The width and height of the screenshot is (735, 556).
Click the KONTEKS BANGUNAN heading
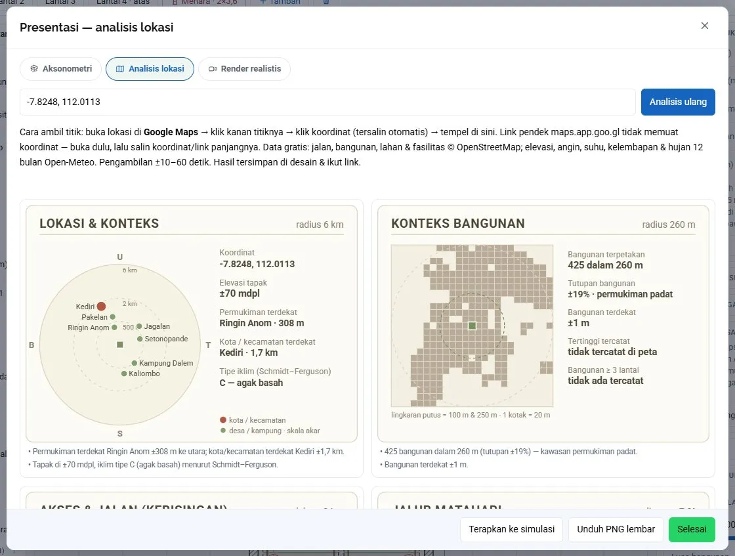point(458,223)
